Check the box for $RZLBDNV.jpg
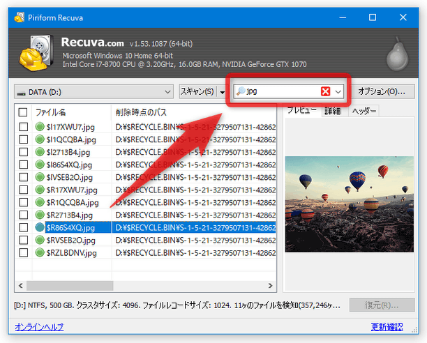Viewport: 427px width, 343px height. (24, 252)
